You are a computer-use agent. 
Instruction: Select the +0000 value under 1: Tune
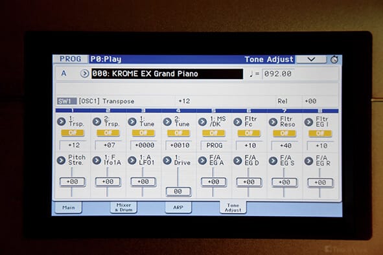pyautogui.click(x=143, y=146)
